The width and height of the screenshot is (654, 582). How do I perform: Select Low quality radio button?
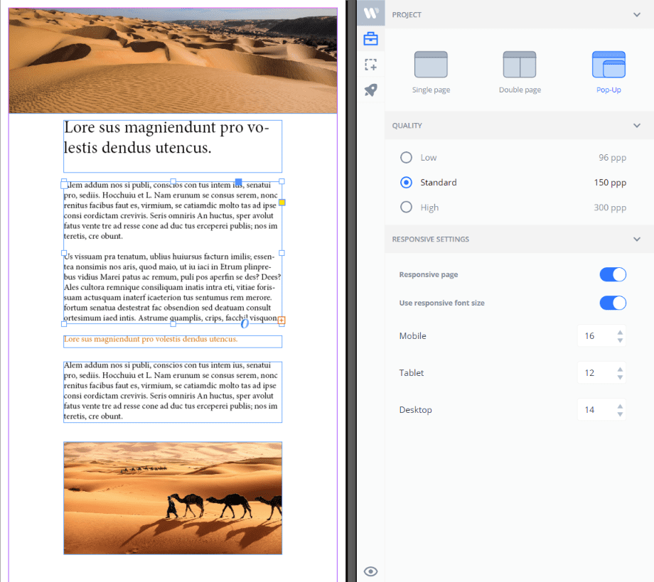coord(406,158)
